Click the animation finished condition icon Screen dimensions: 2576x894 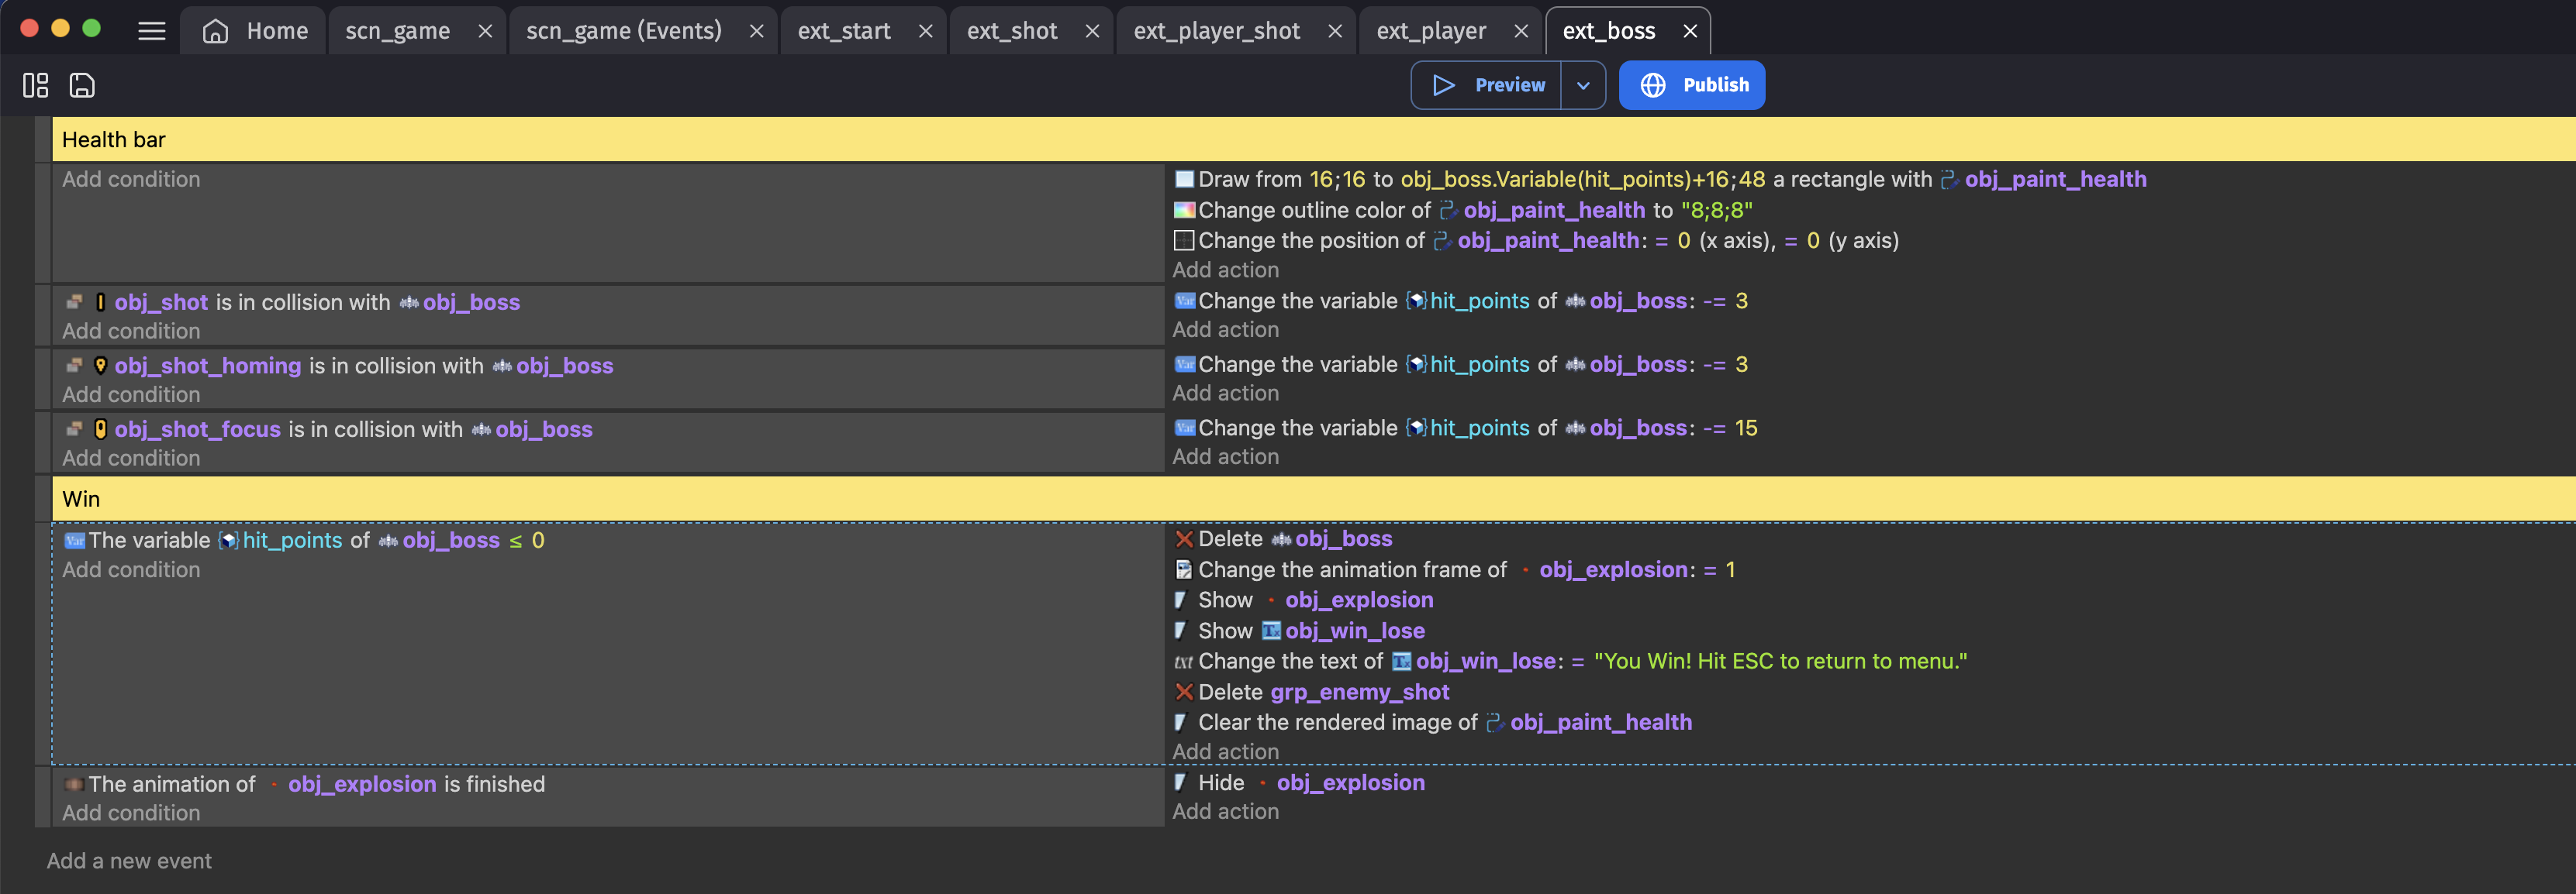pos(74,784)
